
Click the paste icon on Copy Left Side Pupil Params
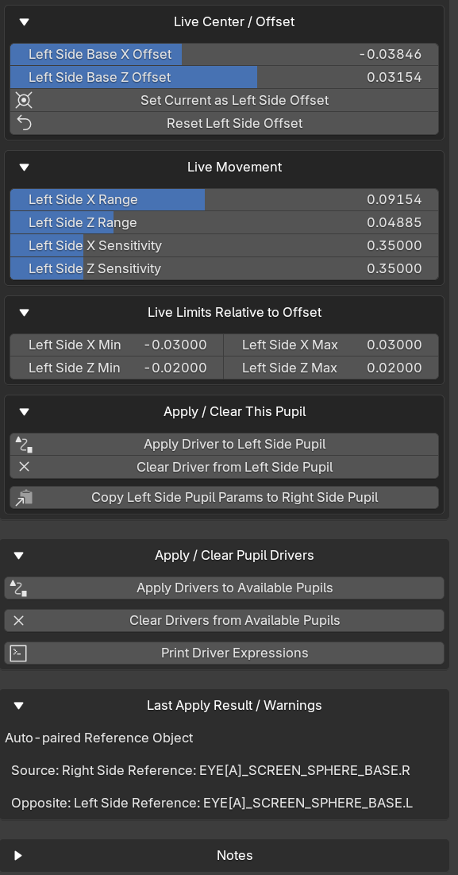24,497
